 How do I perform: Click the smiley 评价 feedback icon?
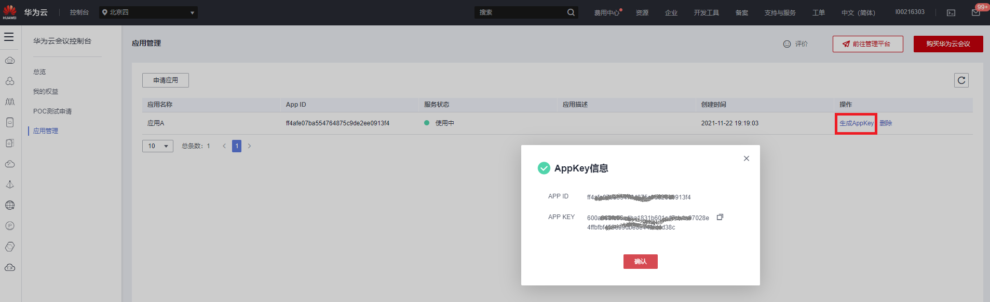coord(787,44)
